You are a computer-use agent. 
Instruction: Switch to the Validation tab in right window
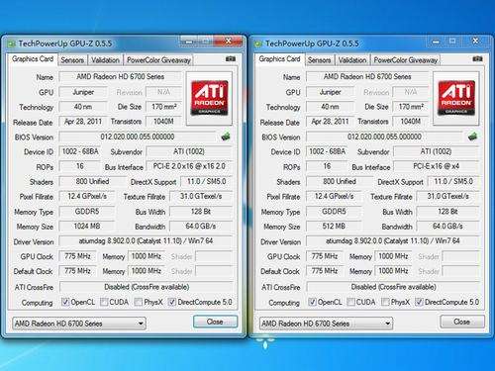pos(352,60)
